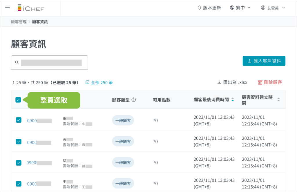Click the user account avatar icon
Viewport: 297px width, 192px height.
pyautogui.click(x=263, y=8)
